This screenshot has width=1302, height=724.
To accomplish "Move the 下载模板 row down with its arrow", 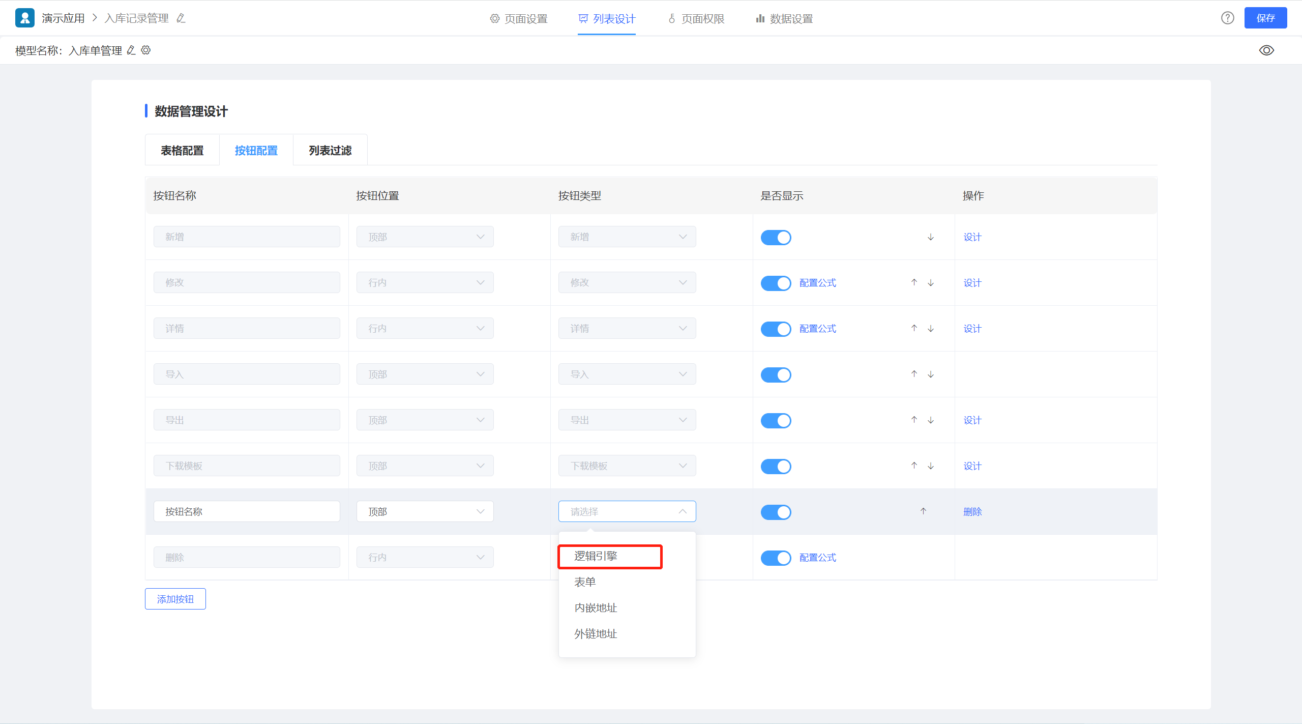I will [x=931, y=466].
